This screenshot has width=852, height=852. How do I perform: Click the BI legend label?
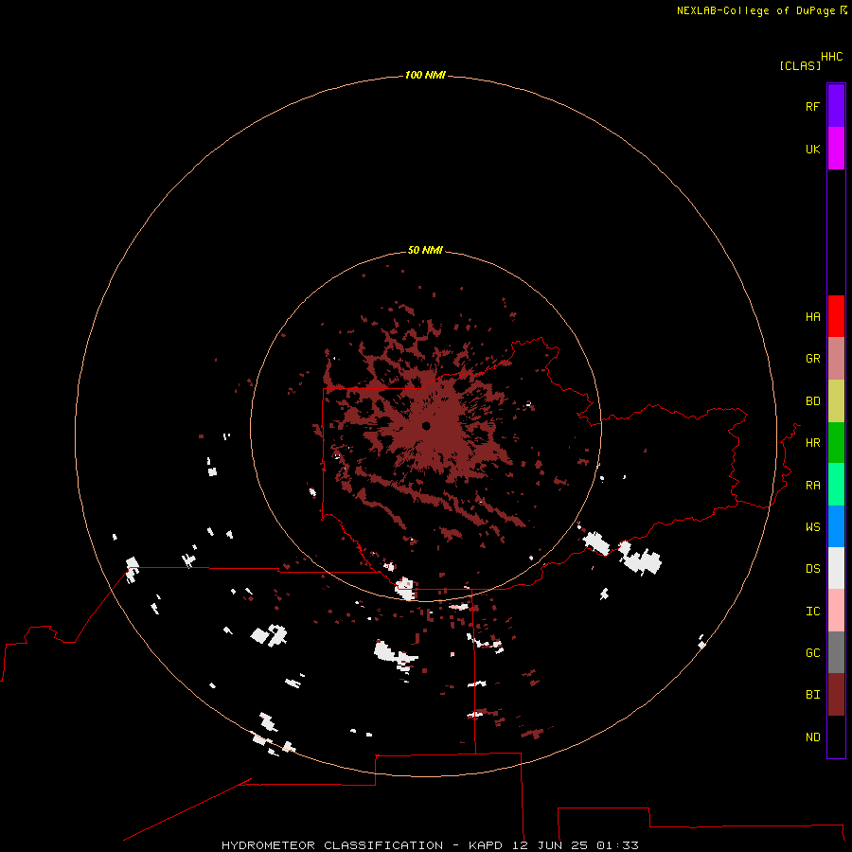(812, 695)
